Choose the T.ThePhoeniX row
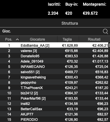The width and height of the screenshot is (110, 122). click(54, 88)
